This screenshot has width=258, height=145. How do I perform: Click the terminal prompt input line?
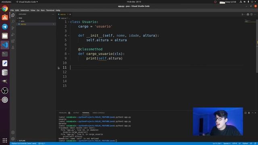[87, 141]
